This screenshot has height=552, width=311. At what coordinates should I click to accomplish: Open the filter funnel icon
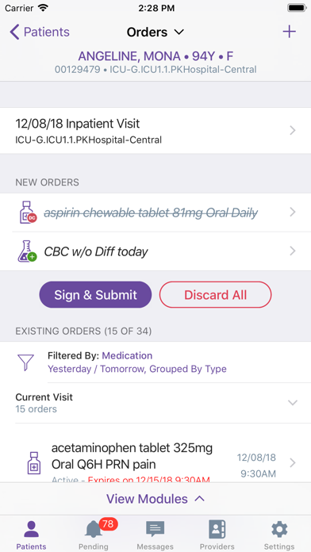pyautogui.click(x=25, y=362)
